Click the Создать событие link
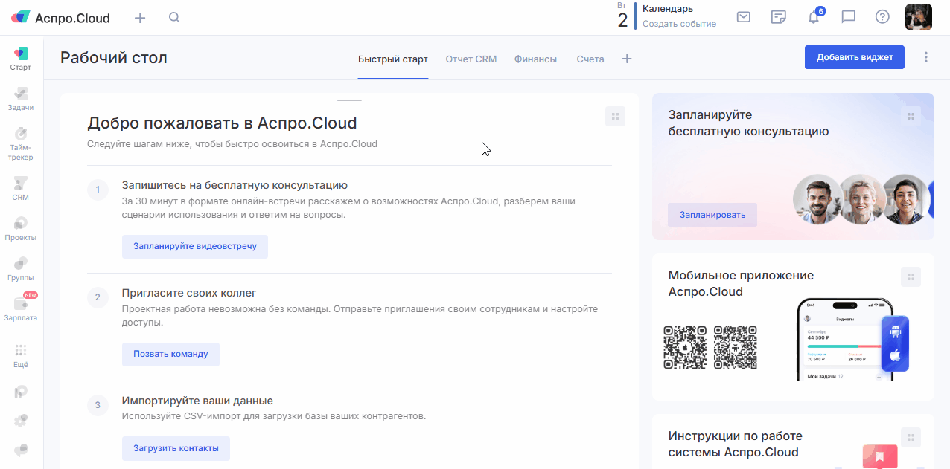This screenshot has height=469, width=950. pos(679,24)
